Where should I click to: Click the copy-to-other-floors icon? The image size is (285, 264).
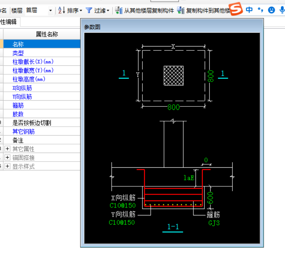181,10
